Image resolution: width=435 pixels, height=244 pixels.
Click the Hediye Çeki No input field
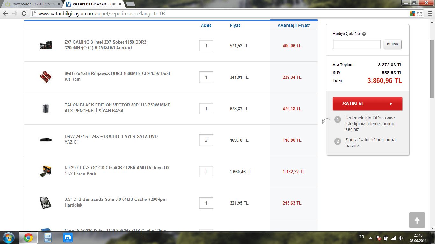click(357, 44)
